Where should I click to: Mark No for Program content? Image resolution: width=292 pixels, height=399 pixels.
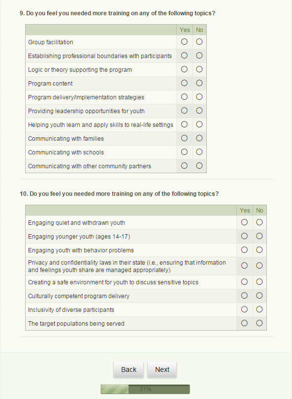click(x=199, y=83)
